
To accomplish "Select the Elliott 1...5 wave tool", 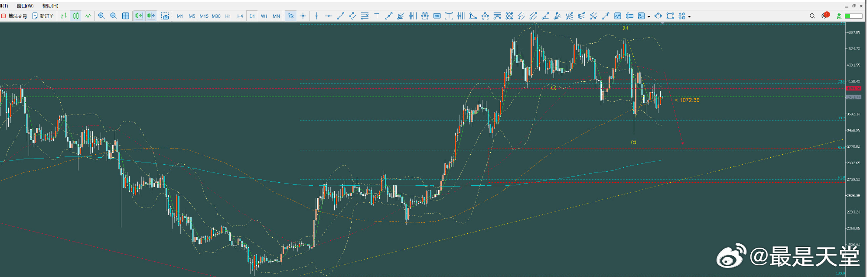I will click(425, 16).
